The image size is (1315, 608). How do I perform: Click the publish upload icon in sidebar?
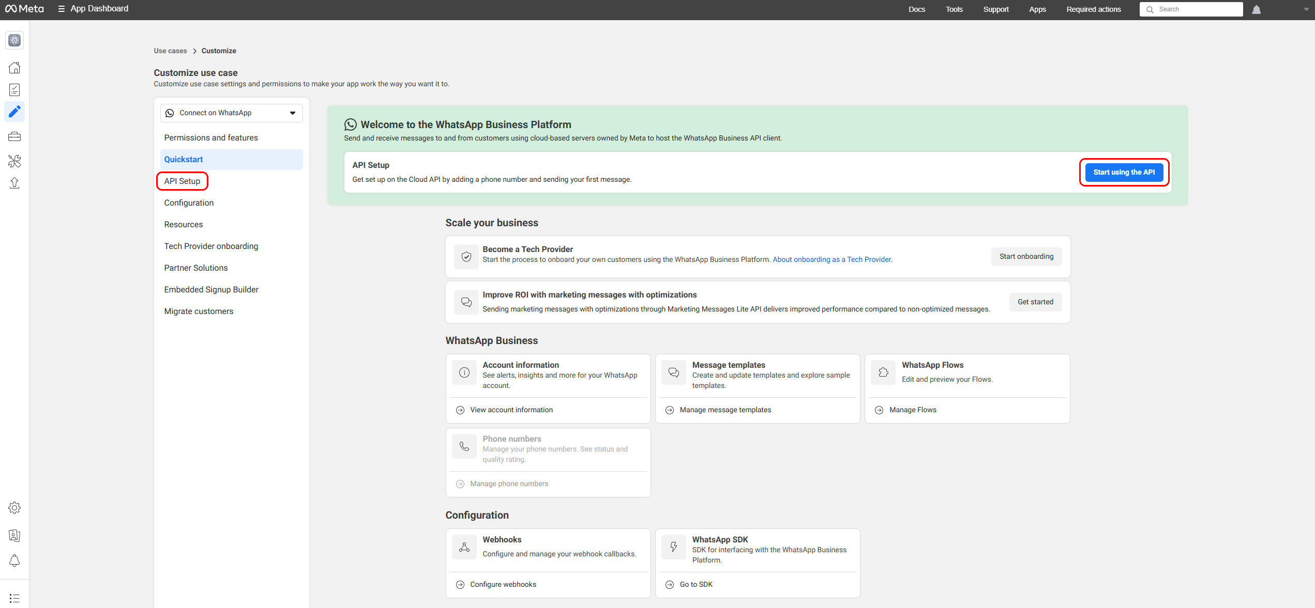[x=14, y=183]
